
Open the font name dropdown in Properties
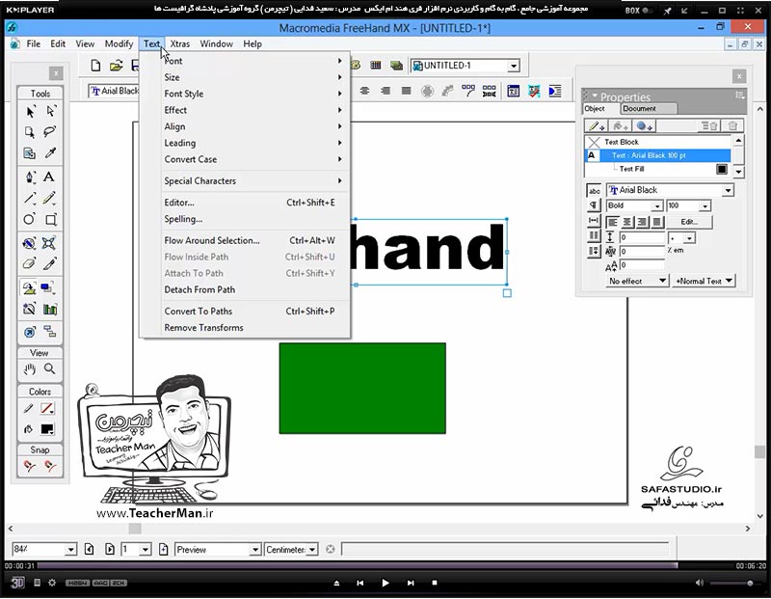click(x=728, y=190)
